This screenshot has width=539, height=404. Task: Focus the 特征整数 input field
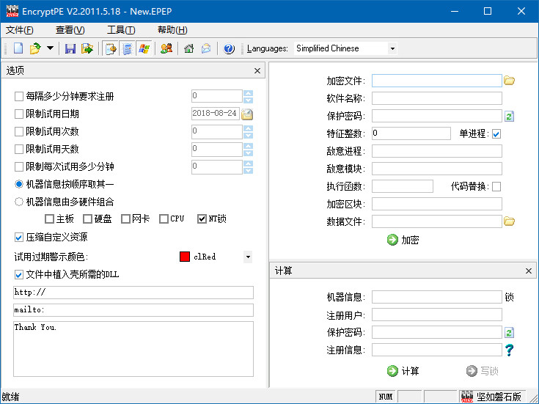coord(411,133)
